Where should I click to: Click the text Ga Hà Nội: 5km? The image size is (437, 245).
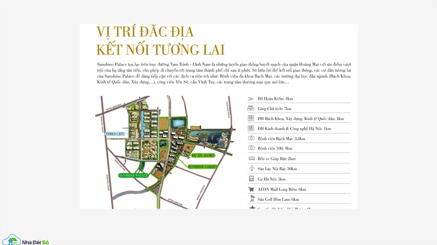[x=272, y=179]
